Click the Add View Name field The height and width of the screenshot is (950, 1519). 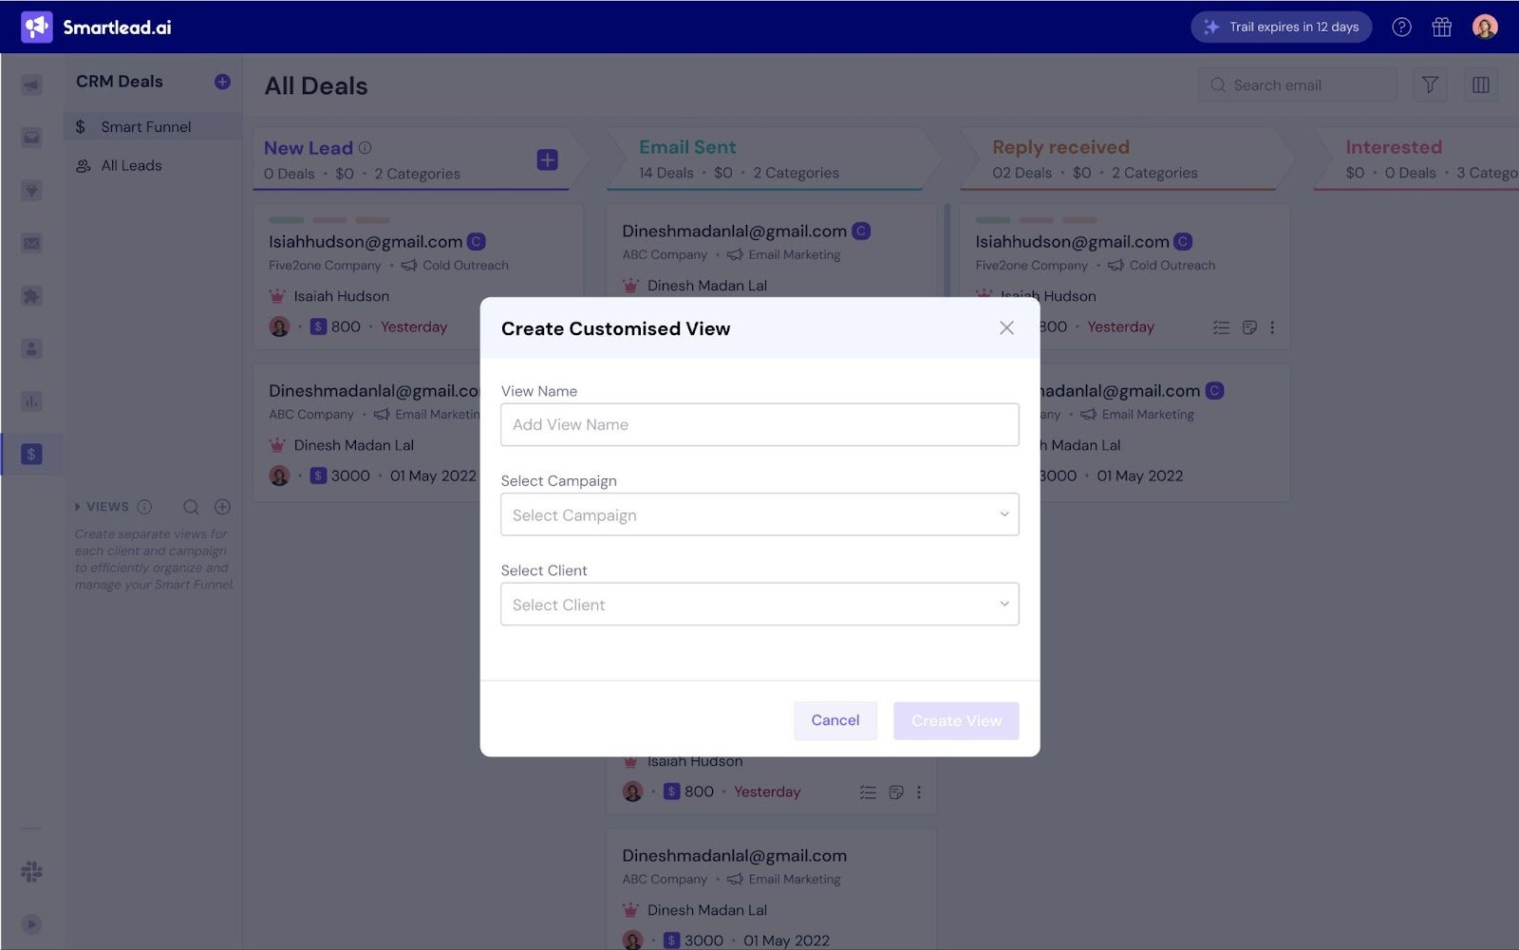pyautogui.click(x=759, y=425)
